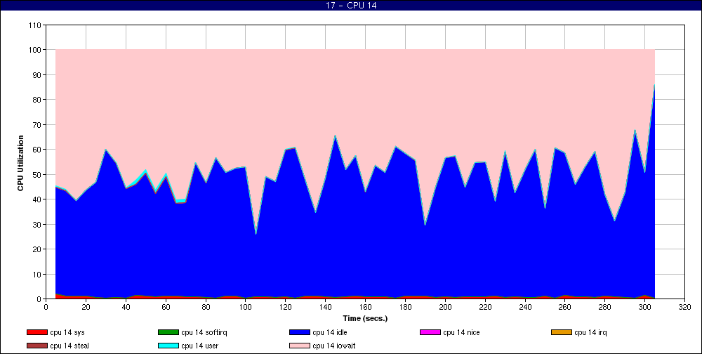Select the 'cpu 14 iowait' legend label
The height and width of the screenshot is (354, 702).
click(334, 346)
